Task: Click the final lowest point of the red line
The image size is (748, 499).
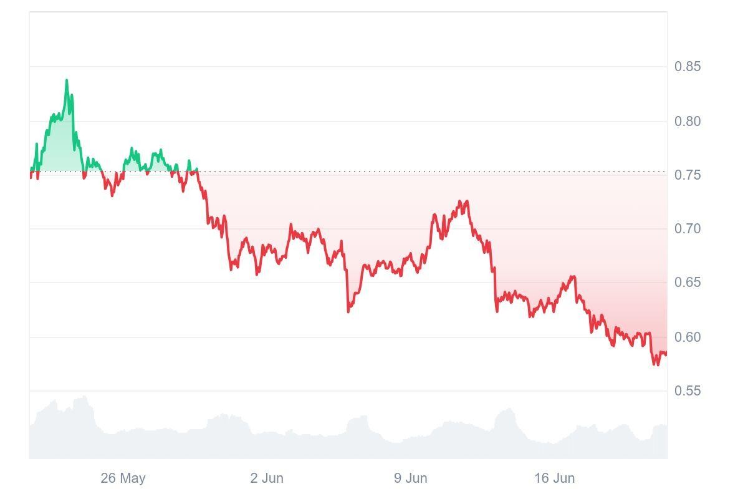Action: coord(656,365)
